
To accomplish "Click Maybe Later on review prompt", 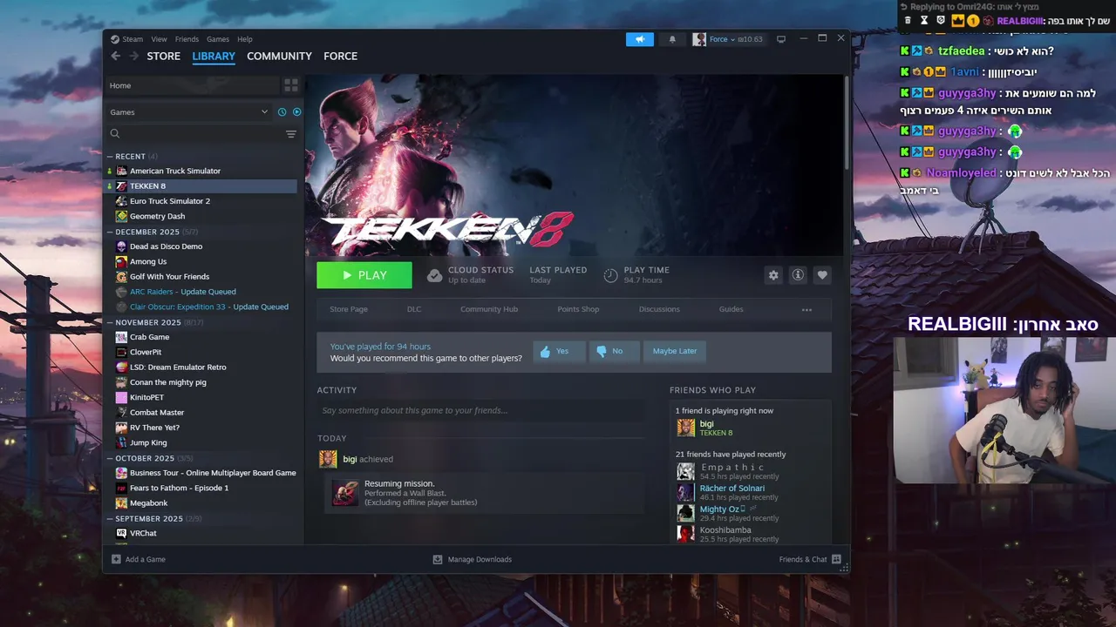I will 675,351.
